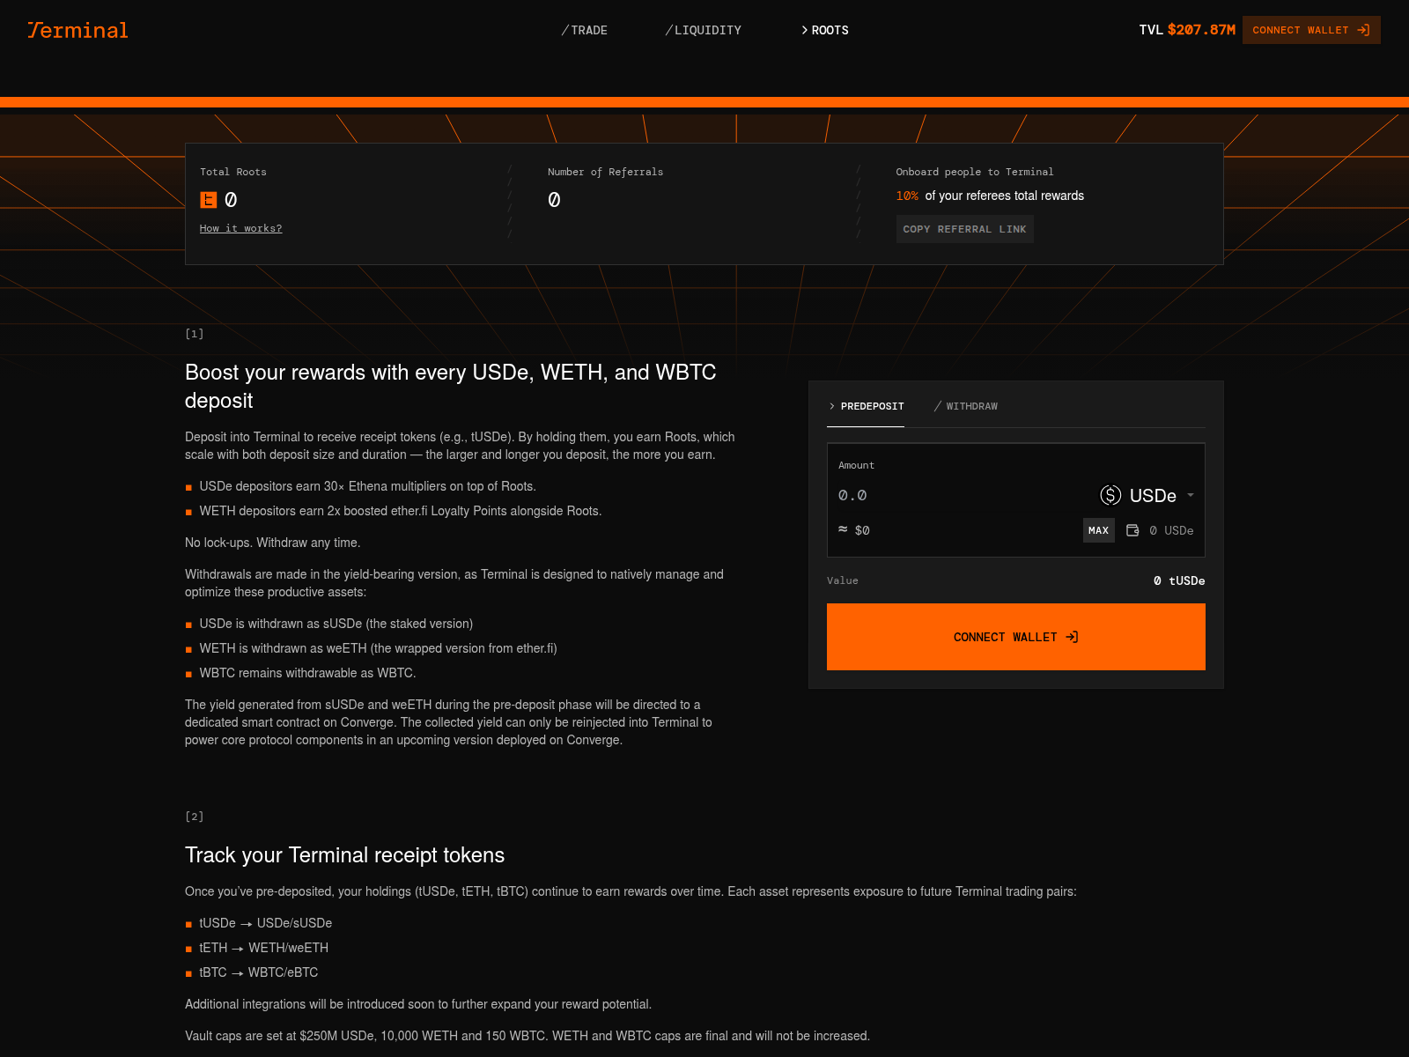Click the [2] section marker
Screen dimensions: 1409x1057
point(195,817)
